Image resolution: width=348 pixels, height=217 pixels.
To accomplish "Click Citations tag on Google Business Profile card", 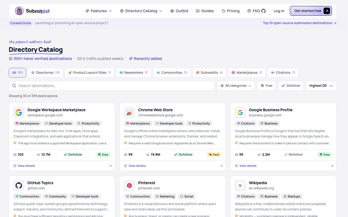I will click(x=246, y=123).
